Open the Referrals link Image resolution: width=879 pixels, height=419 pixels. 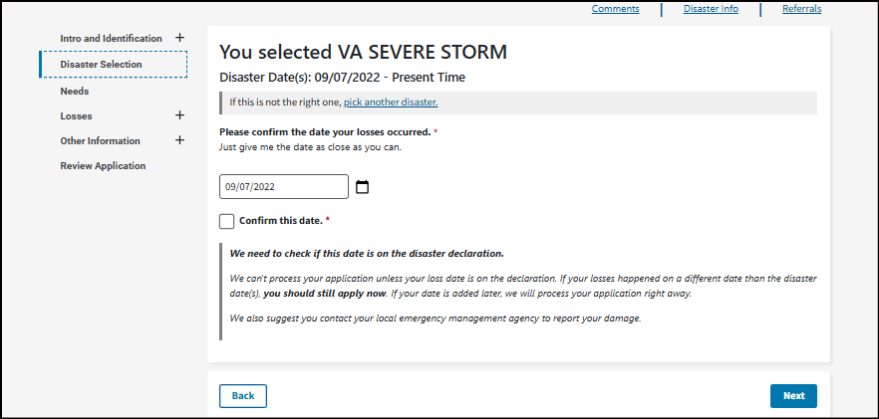(801, 9)
